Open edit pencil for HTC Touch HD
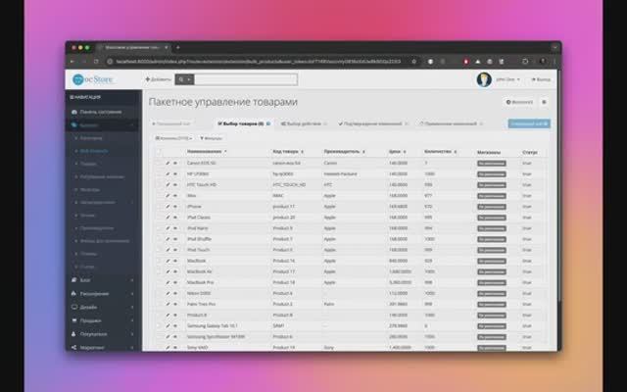 (168, 185)
